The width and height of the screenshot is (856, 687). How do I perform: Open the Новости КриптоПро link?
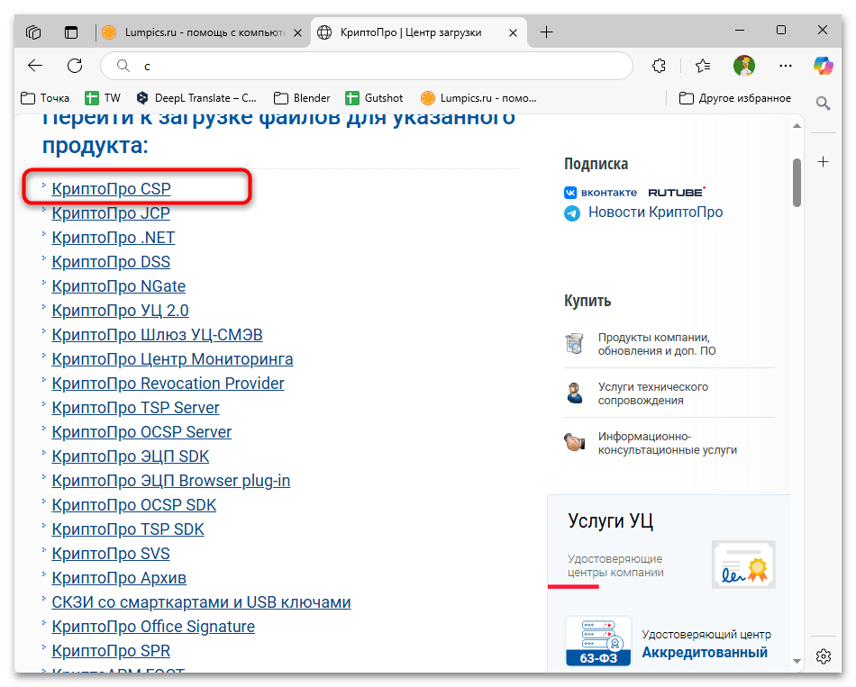click(x=655, y=212)
